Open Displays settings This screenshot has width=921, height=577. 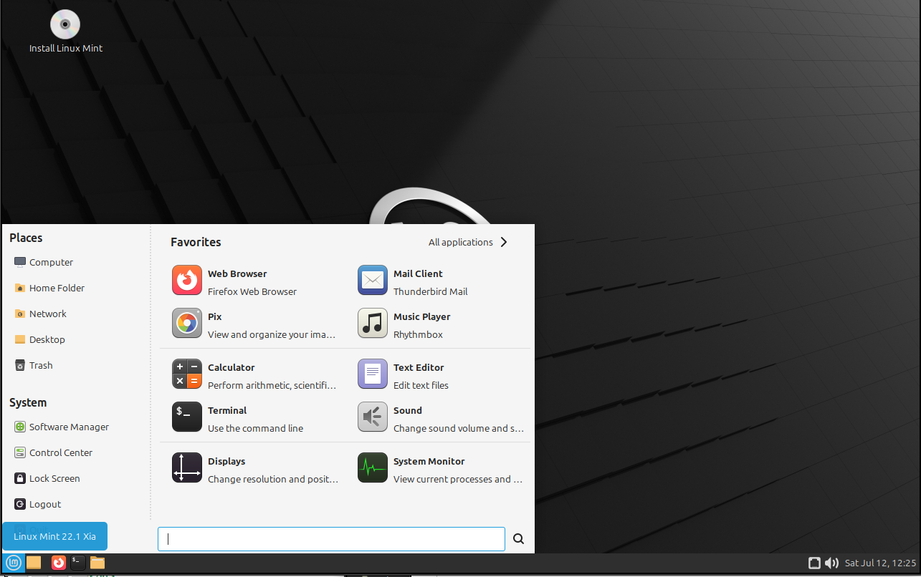click(187, 468)
